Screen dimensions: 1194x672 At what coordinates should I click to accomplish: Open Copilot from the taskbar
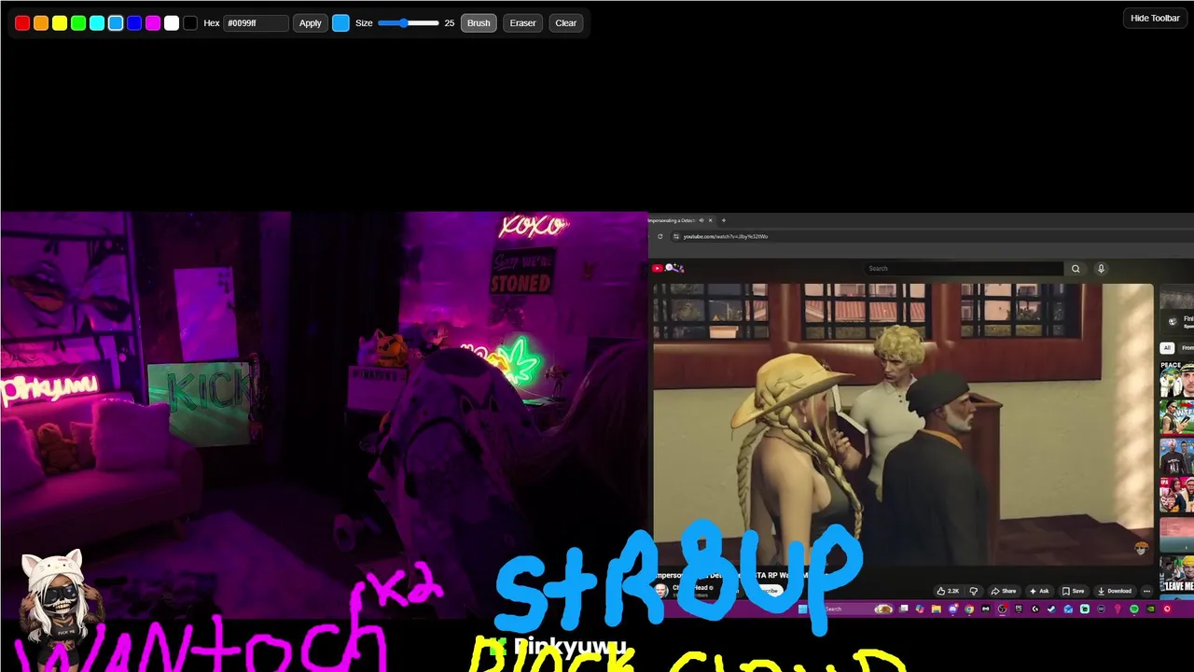[920, 609]
